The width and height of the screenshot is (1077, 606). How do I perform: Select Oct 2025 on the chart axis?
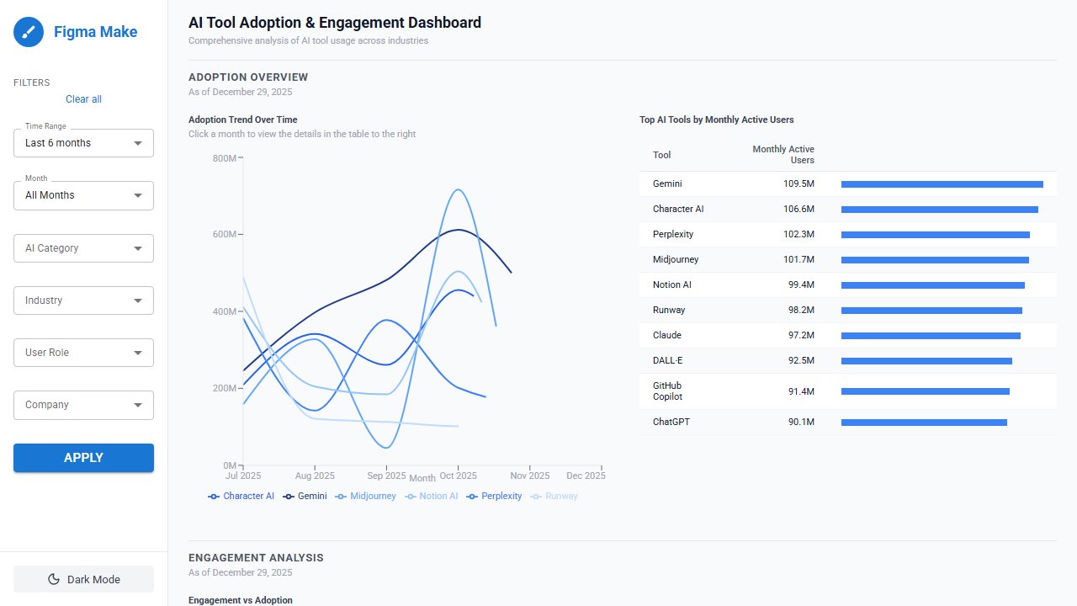coord(458,476)
